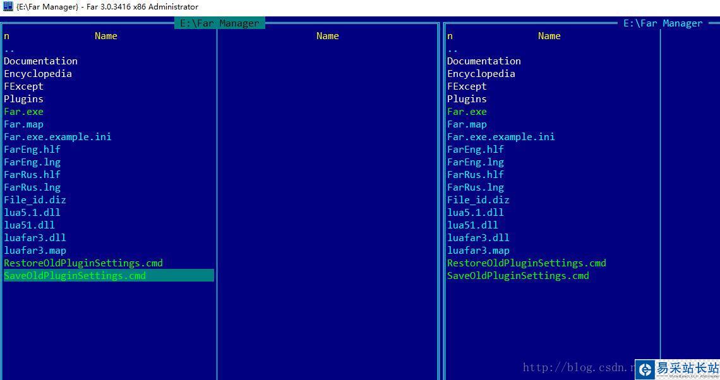Select the '..' parent entry in right panel
This screenshot has height=380, width=720.
(x=453, y=50)
